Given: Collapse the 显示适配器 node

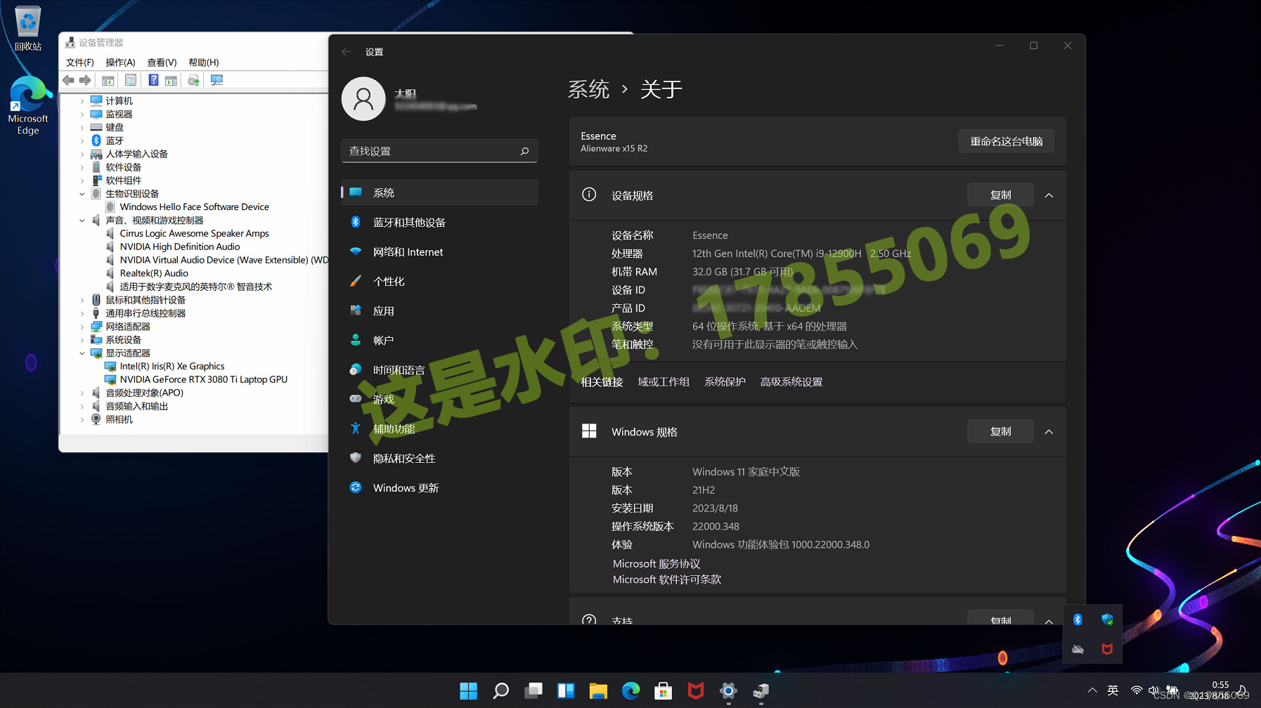Looking at the screenshot, I should [82, 353].
